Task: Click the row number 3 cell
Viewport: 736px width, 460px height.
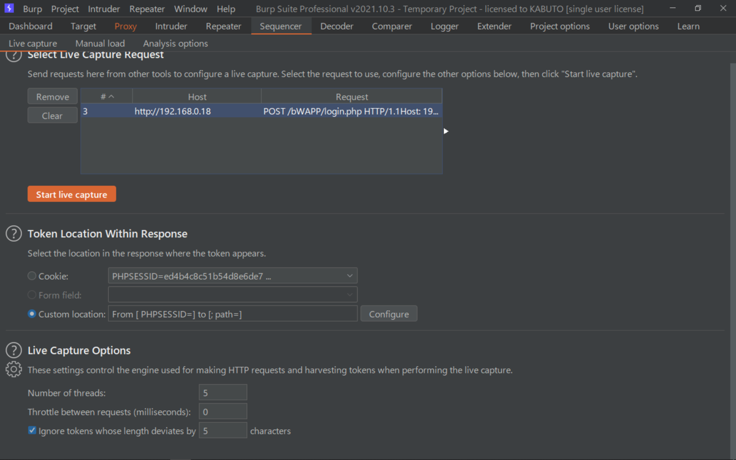Action: [107, 112]
